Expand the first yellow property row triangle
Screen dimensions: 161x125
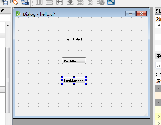159,116
